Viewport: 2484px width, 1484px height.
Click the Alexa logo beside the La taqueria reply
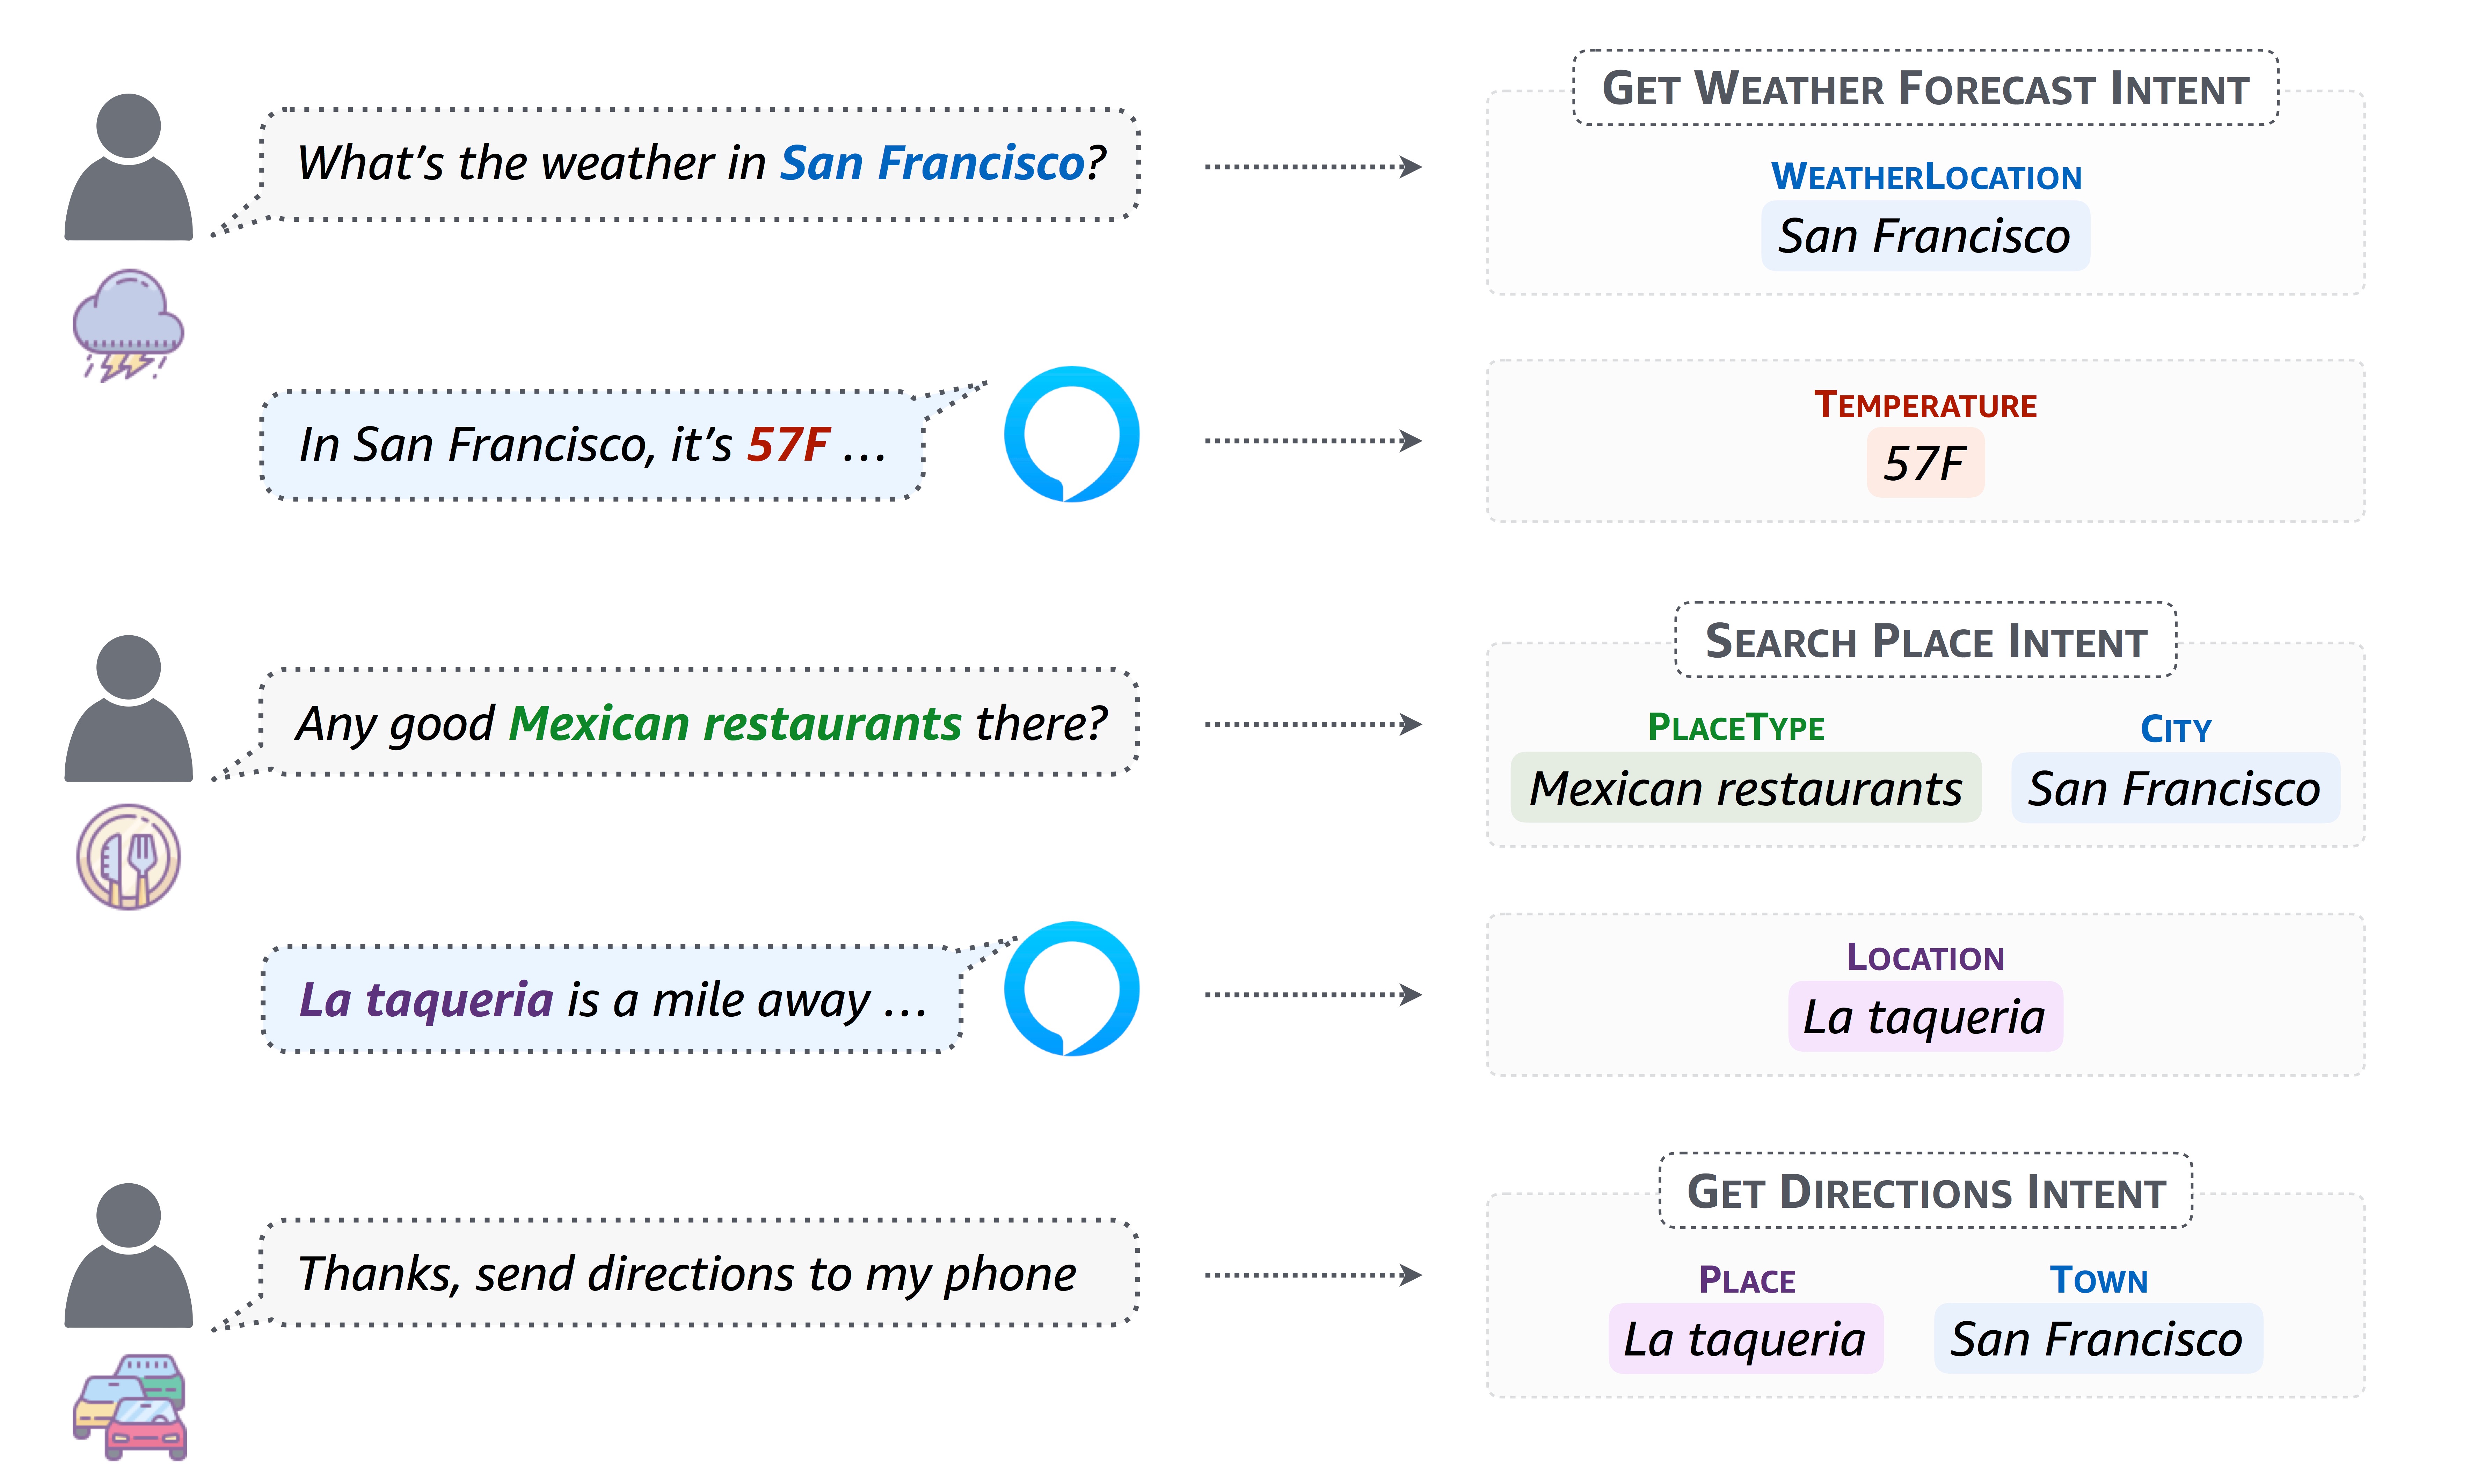point(1071,989)
